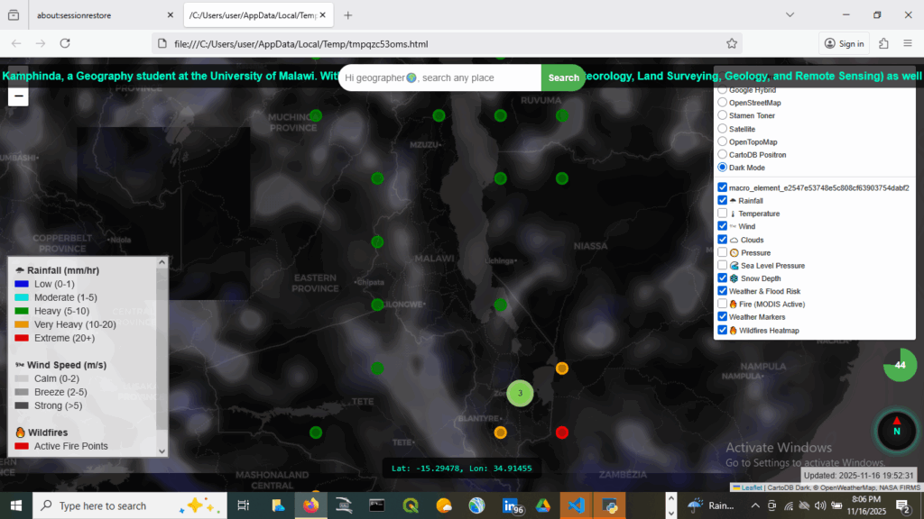Reload the page using the refresh icon
924x519 pixels.
[65, 43]
